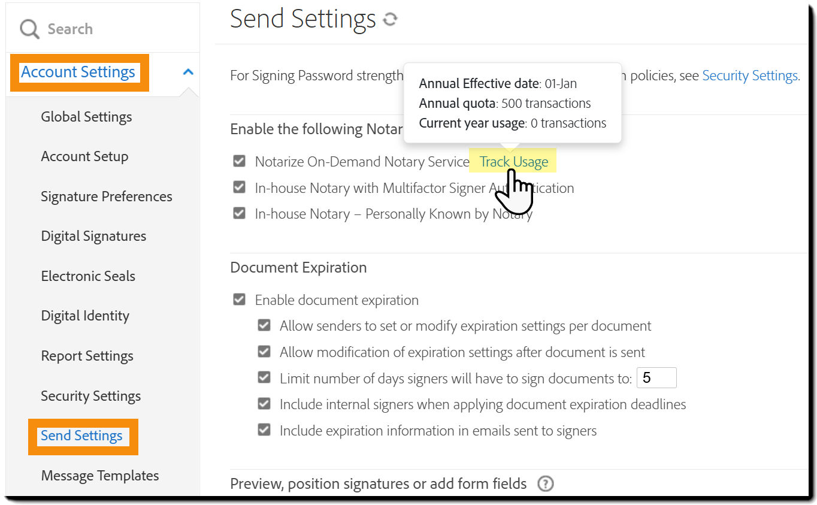Toggle Allow senders to set expiration checkbox

pos(264,326)
